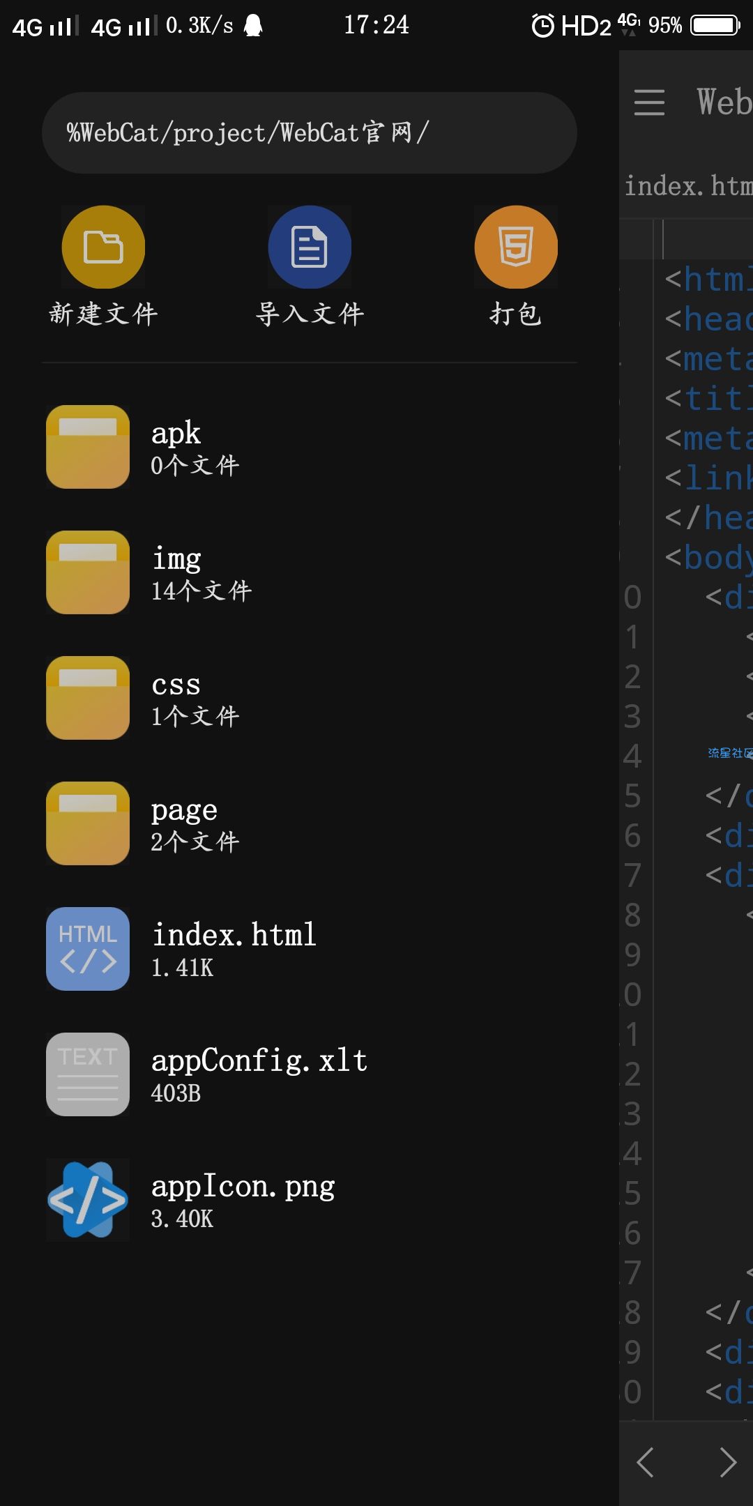Viewport: 753px width, 1506px height.
Task: Click the right arrow in the editor toolbar
Action: [x=728, y=1462]
